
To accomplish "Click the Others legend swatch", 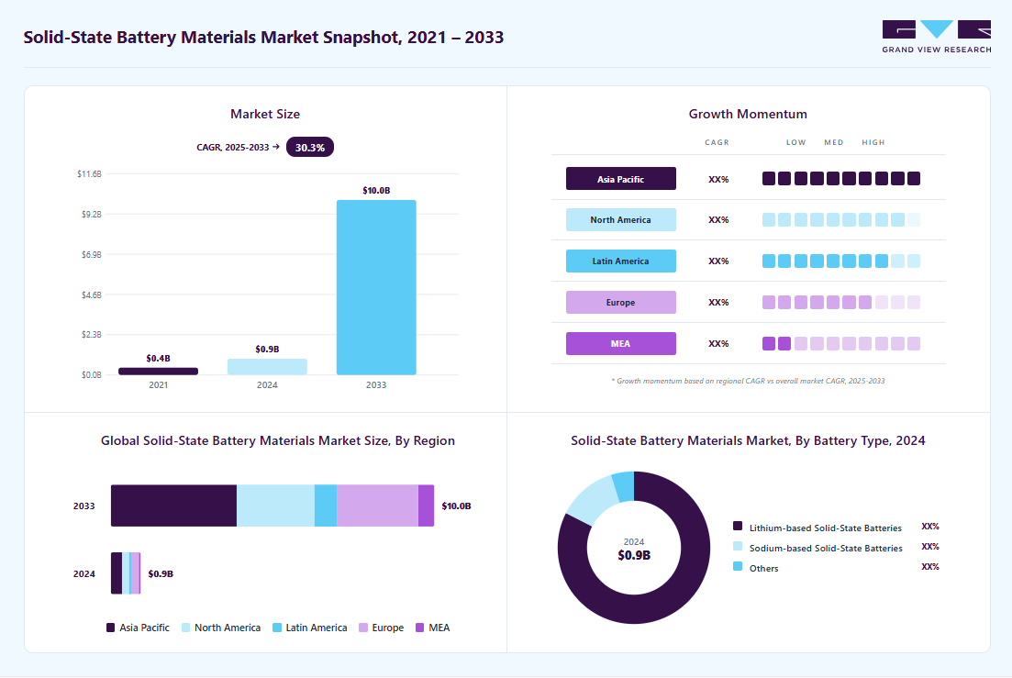I will tap(738, 566).
